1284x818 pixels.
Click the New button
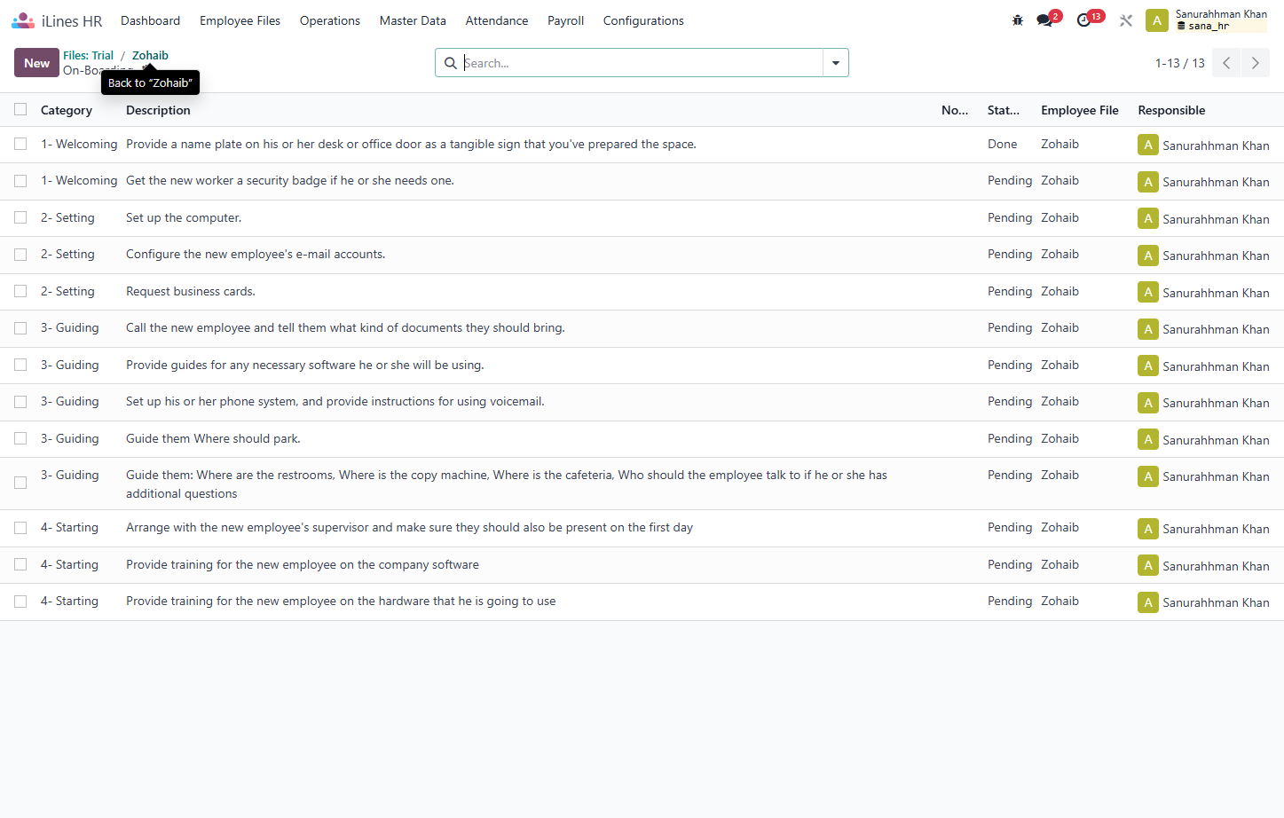pyautogui.click(x=36, y=63)
